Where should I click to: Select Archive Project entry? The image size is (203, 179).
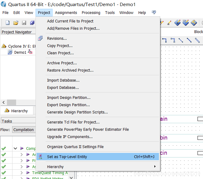coord(98,63)
